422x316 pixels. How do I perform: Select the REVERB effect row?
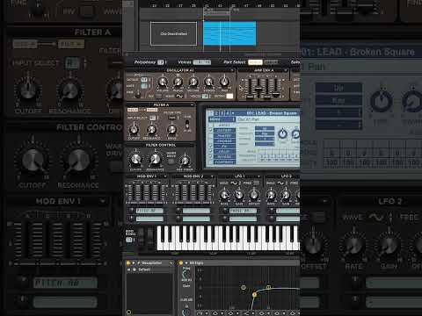pyautogui.click(x=224, y=157)
